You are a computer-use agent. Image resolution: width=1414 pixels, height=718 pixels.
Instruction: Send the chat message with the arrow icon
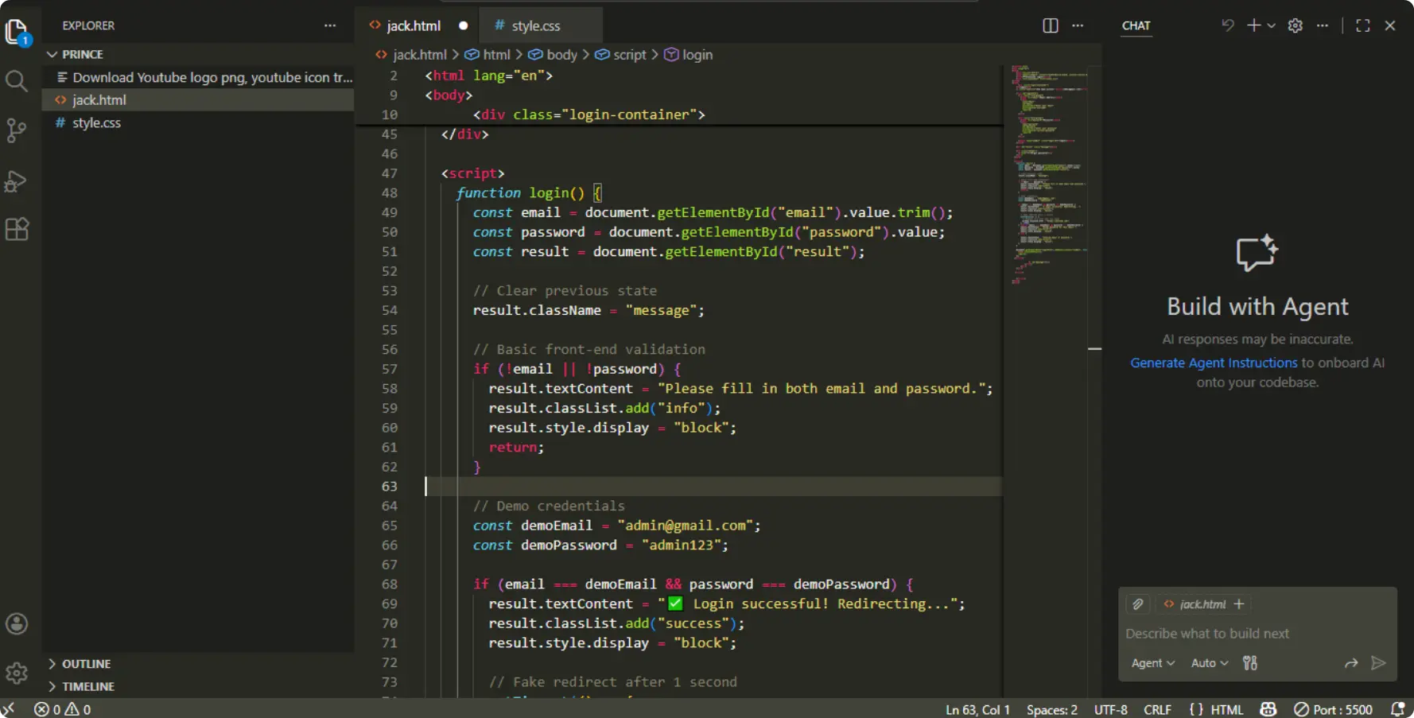1380,663
